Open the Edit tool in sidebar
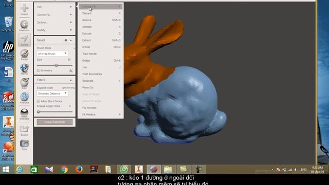 click(x=24, y=83)
